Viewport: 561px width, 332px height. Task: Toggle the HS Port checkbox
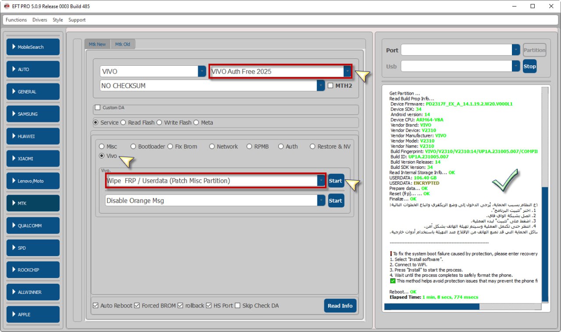209,306
